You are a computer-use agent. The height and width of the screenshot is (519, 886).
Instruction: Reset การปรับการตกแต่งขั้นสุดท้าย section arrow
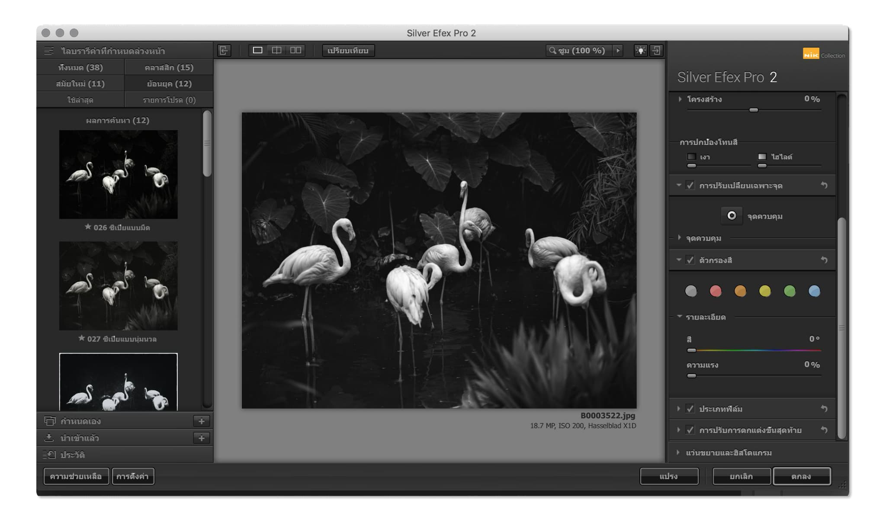pyautogui.click(x=824, y=430)
